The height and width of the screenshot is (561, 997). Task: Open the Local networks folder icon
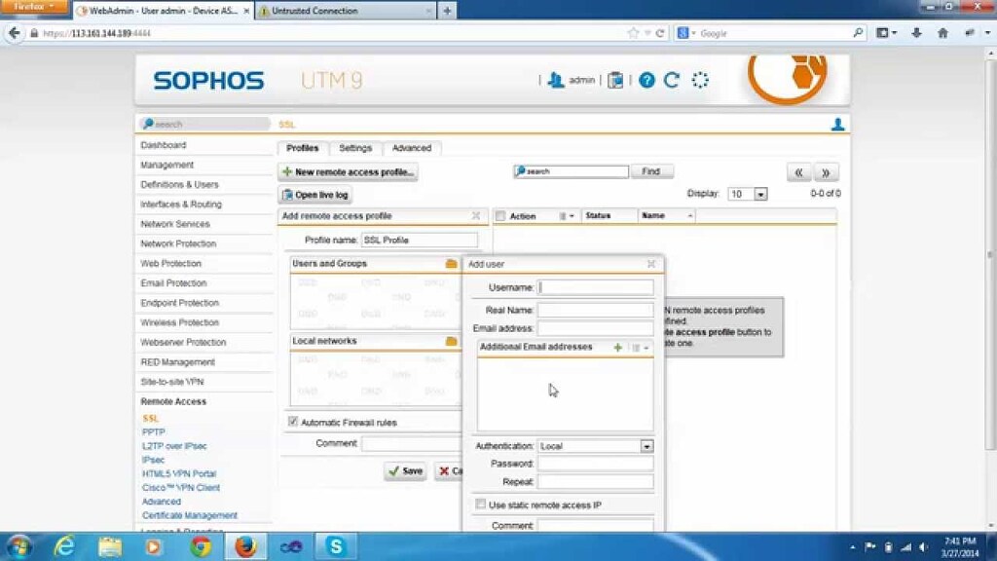450,341
